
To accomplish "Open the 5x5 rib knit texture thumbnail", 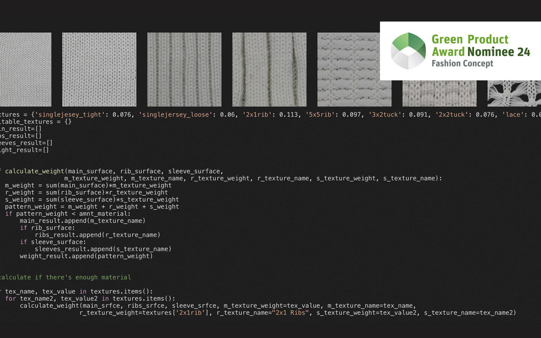I will click(269, 69).
